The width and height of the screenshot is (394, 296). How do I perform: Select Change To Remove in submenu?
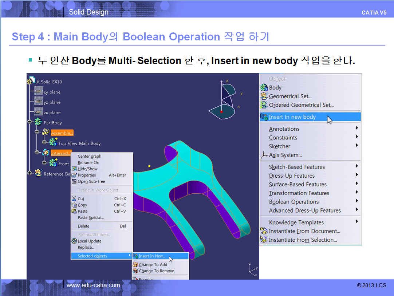click(x=156, y=271)
